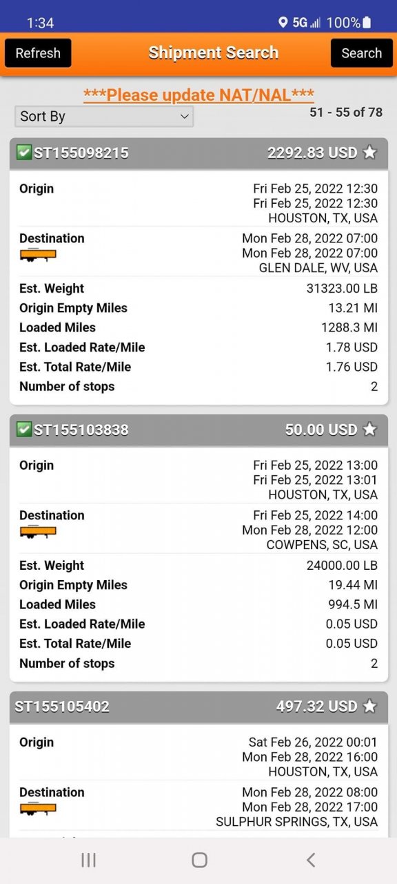Viewport: 397px width, 884px height.
Task: Open shipment ST155098215 header
Action: click(x=198, y=153)
